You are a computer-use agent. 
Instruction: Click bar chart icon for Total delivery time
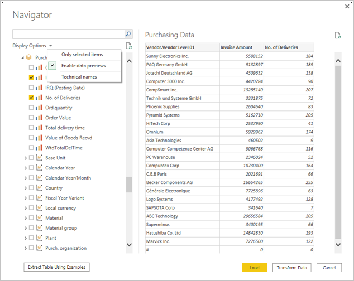pyautogui.click(x=39, y=128)
